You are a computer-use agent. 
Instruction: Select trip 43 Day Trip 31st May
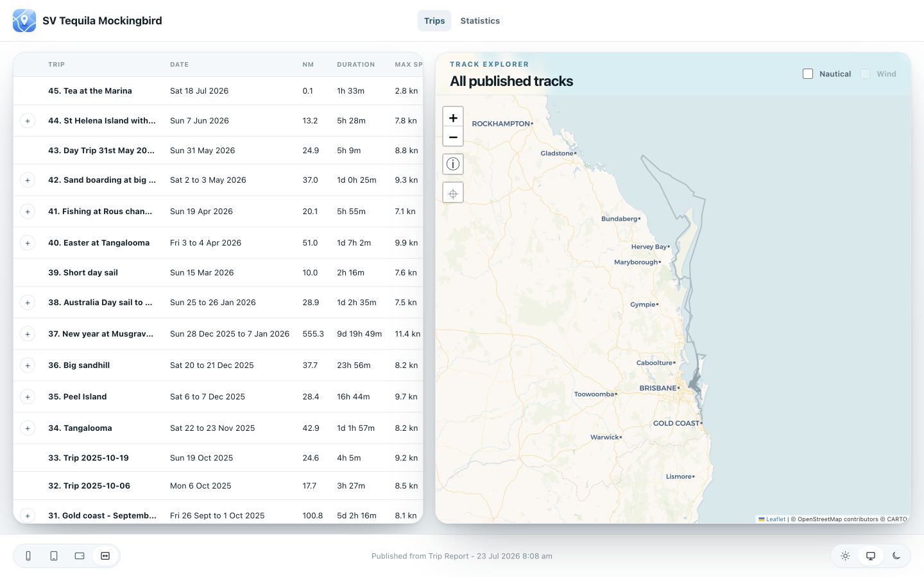[218, 151]
